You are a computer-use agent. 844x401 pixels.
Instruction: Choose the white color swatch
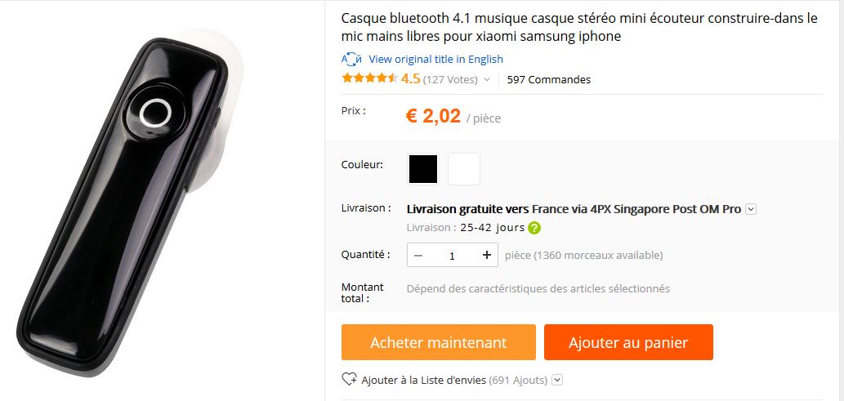pyautogui.click(x=464, y=169)
